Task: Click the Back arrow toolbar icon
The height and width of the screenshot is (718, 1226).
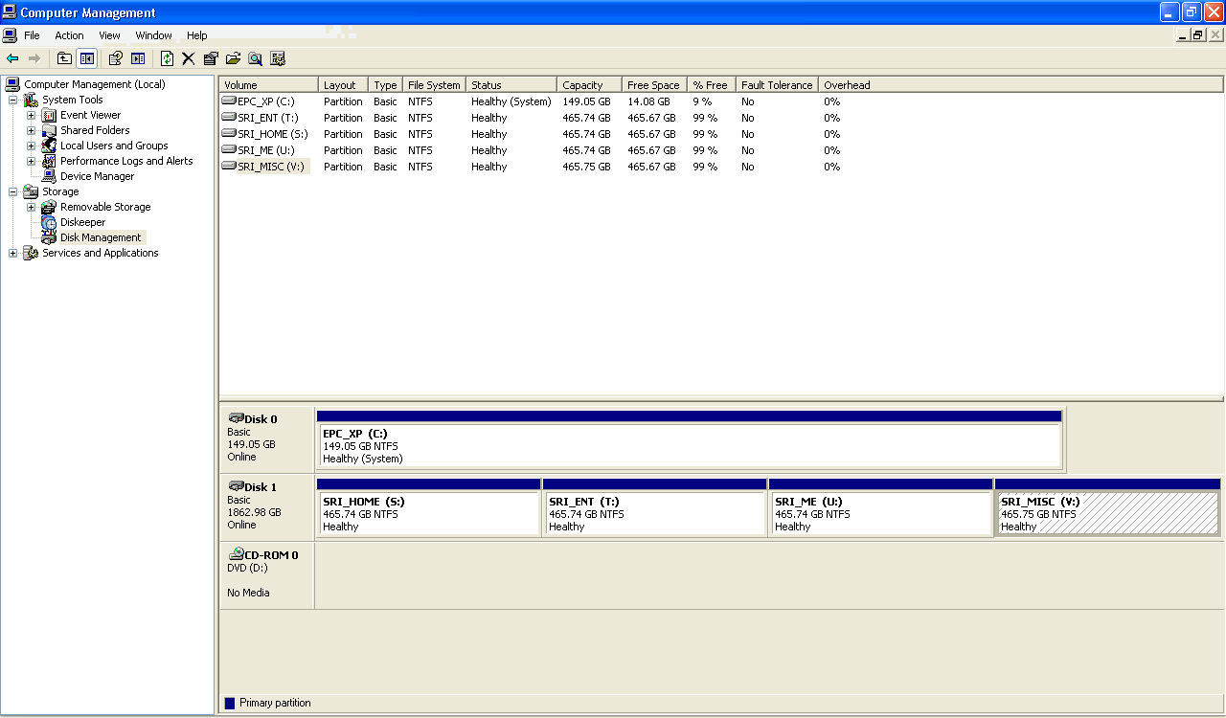Action: tap(12, 58)
